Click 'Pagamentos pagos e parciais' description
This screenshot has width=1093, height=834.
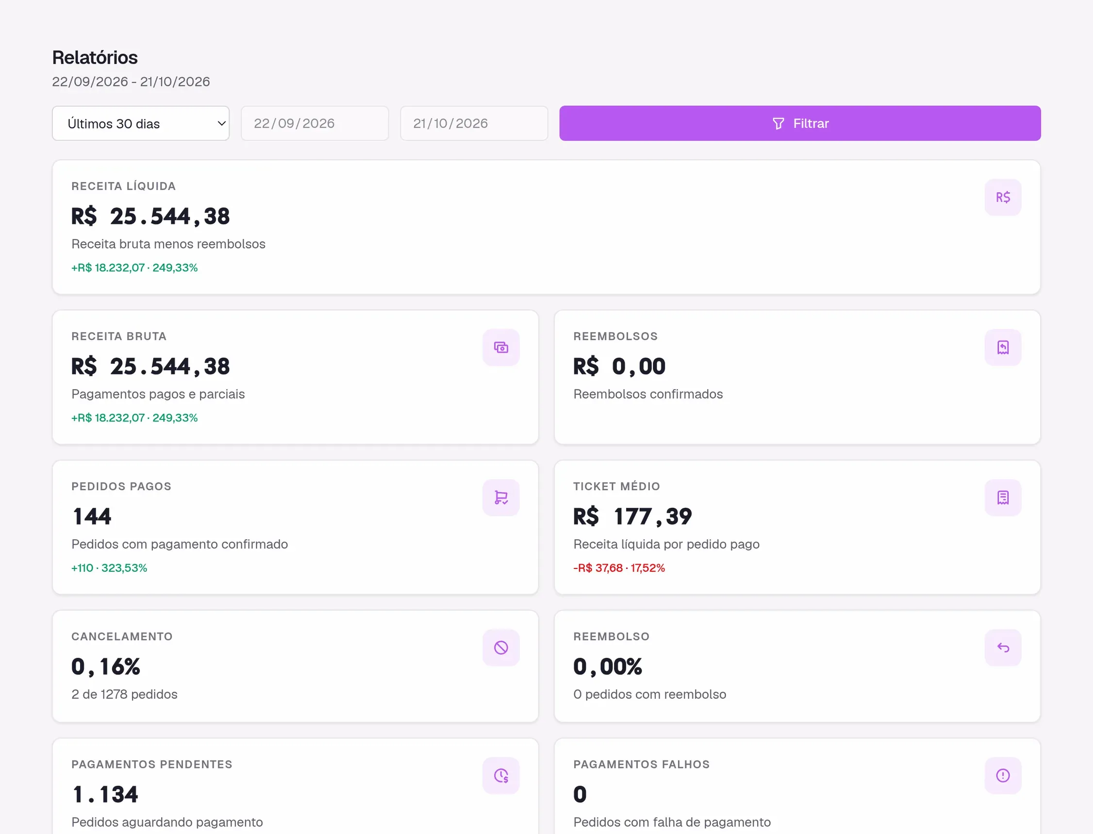coord(158,394)
